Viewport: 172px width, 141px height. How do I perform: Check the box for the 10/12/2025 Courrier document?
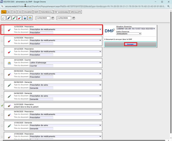pyautogui.click(x=2, y=63)
